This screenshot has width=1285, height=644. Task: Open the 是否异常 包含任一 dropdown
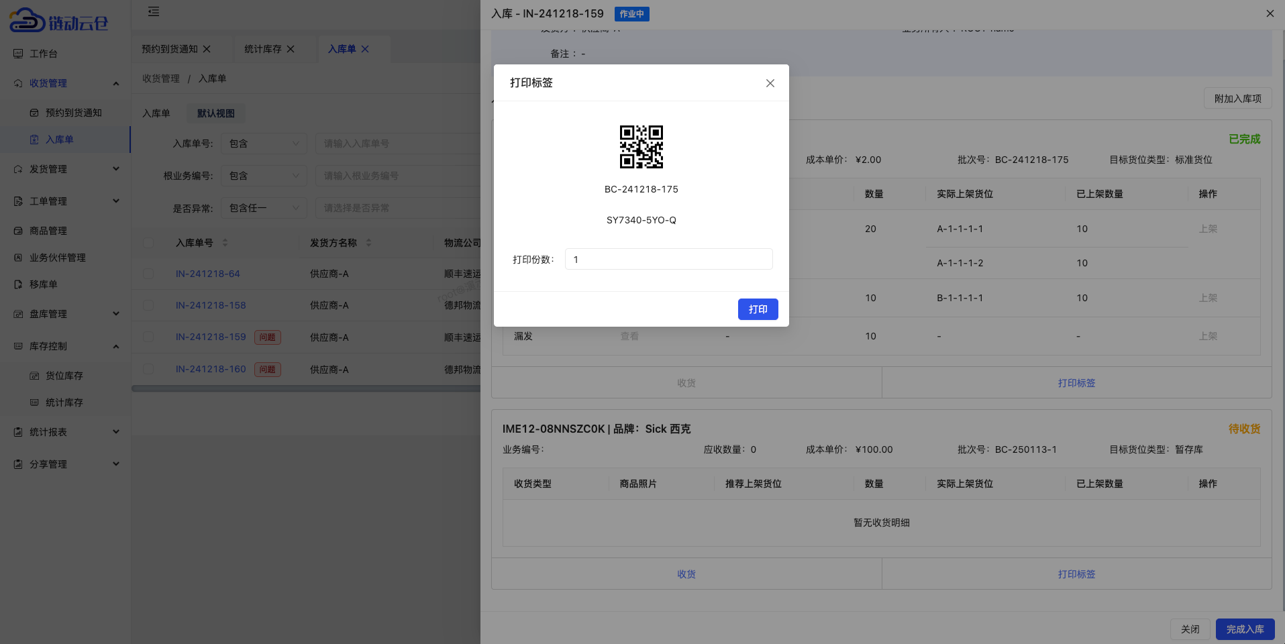(264, 207)
